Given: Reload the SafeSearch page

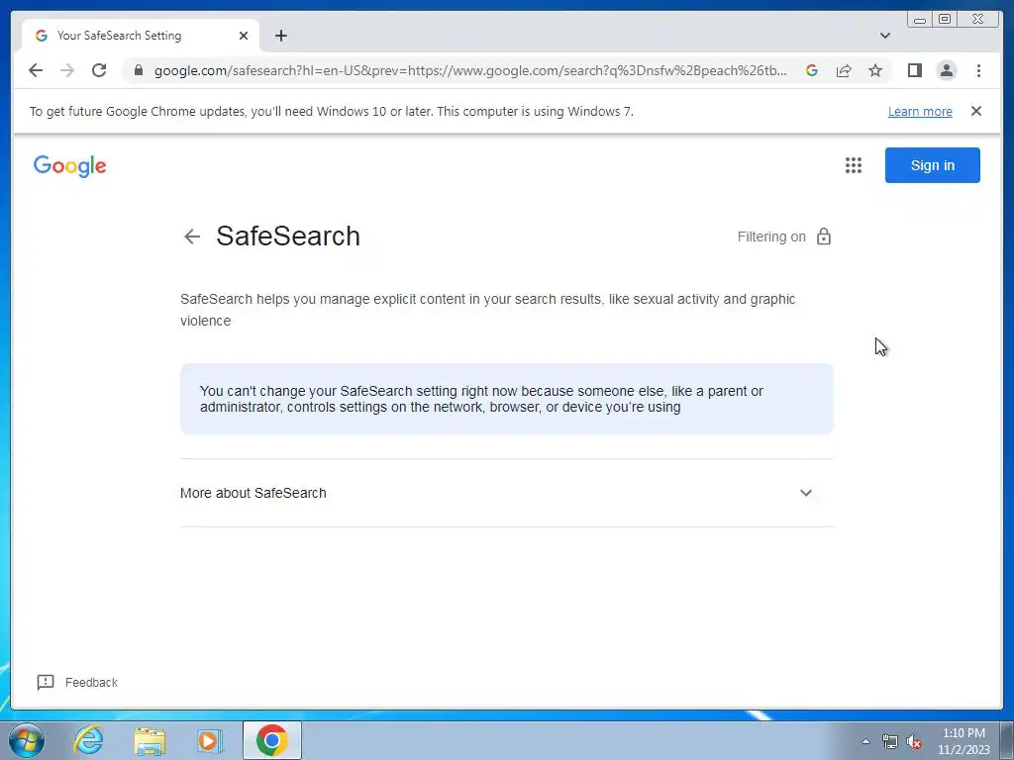Looking at the screenshot, I should pyautogui.click(x=99, y=70).
